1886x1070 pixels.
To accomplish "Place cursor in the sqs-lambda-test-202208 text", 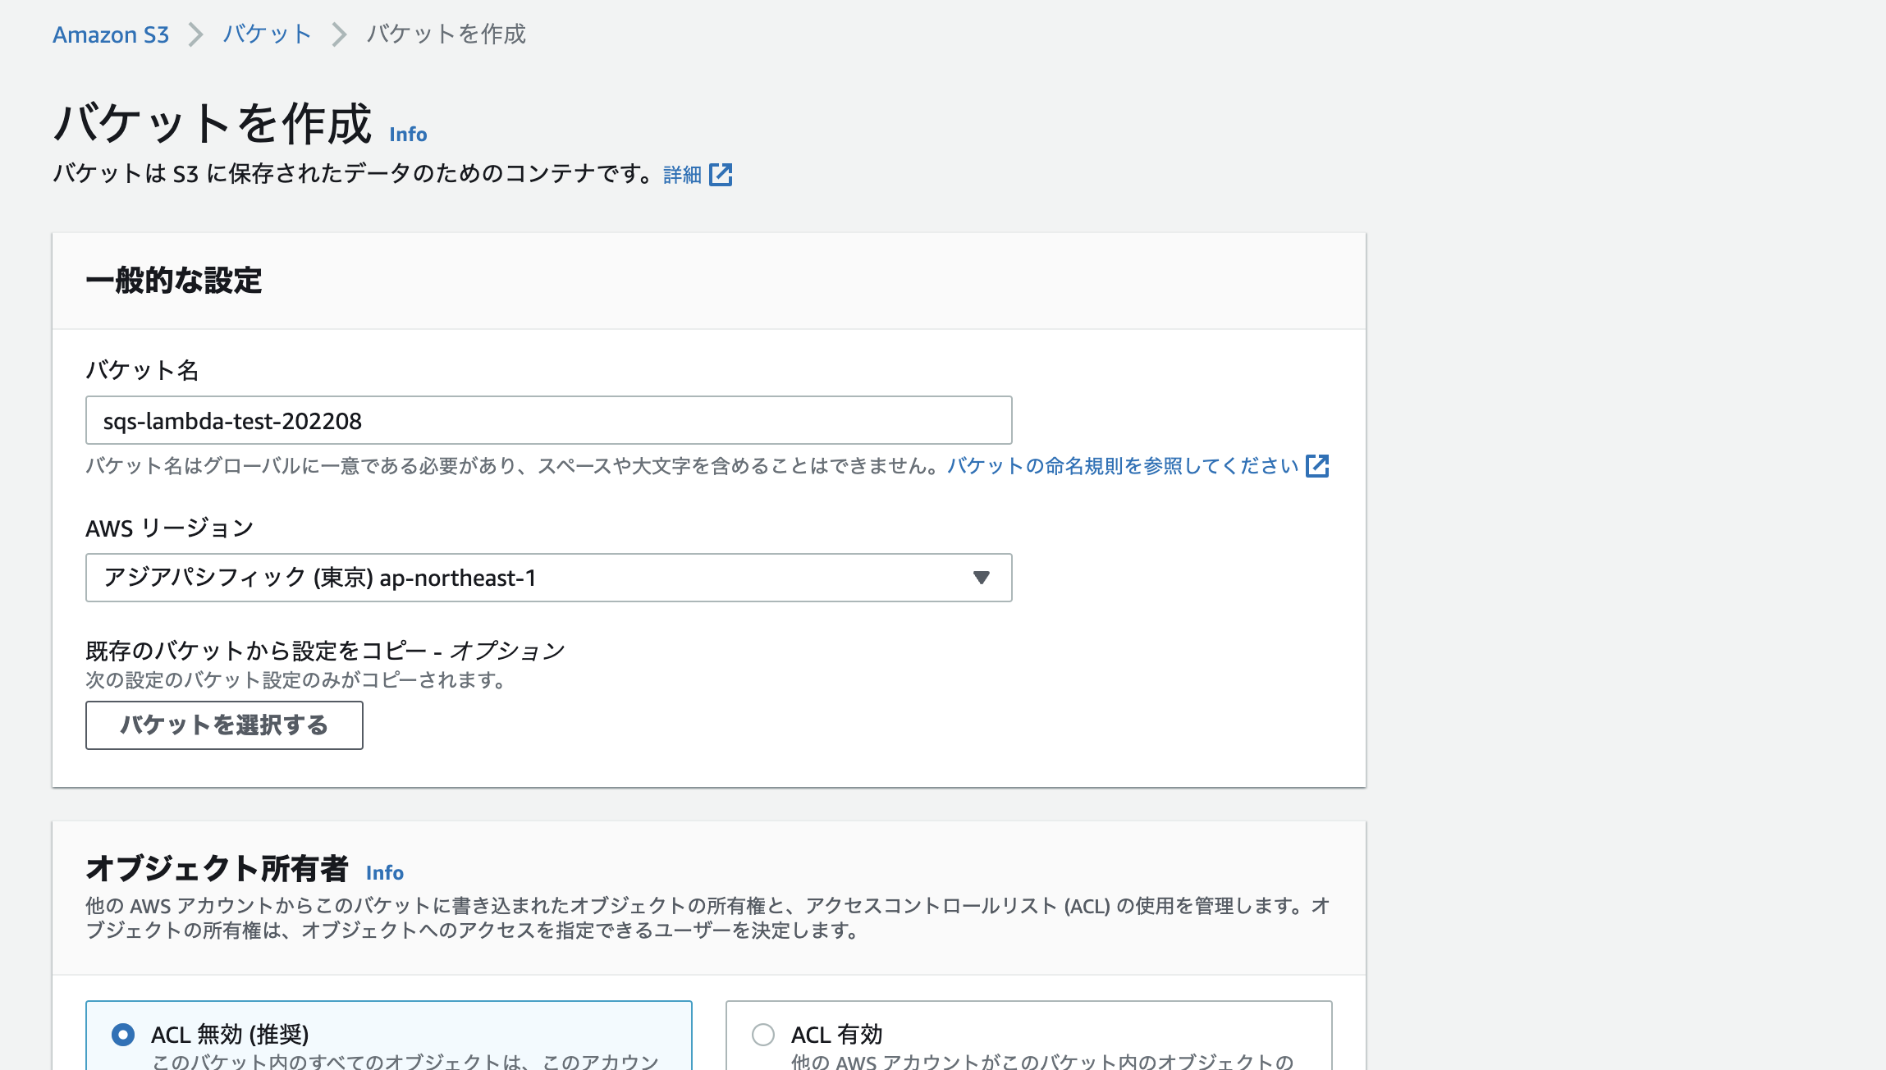I will click(233, 420).
